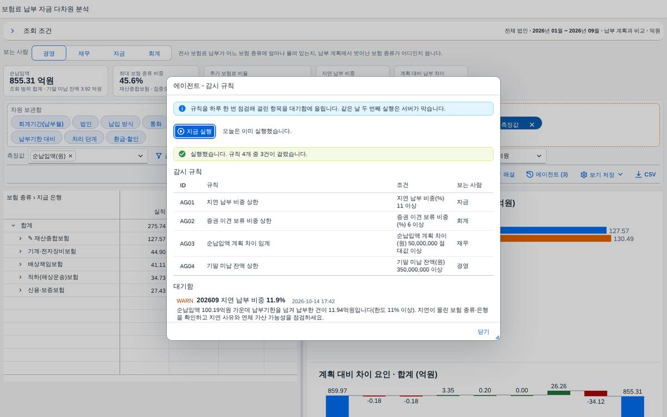The height and width of the screenshot is (417, 667).
Task: Click the blue info icon in notice banner
Action: (182, 108)
